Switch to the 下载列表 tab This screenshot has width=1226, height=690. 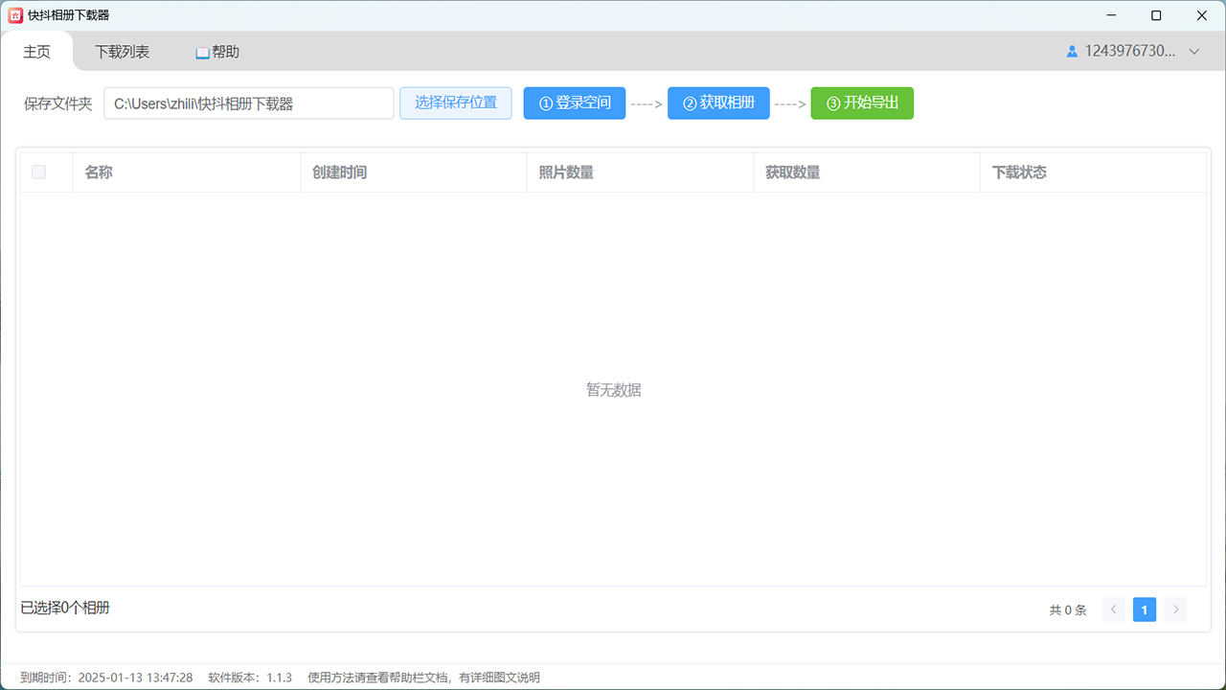(122, 51)
